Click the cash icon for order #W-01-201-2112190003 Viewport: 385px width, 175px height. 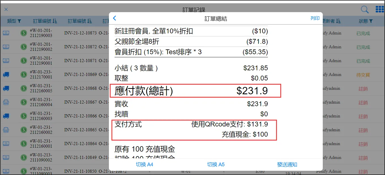click(6, 33)
